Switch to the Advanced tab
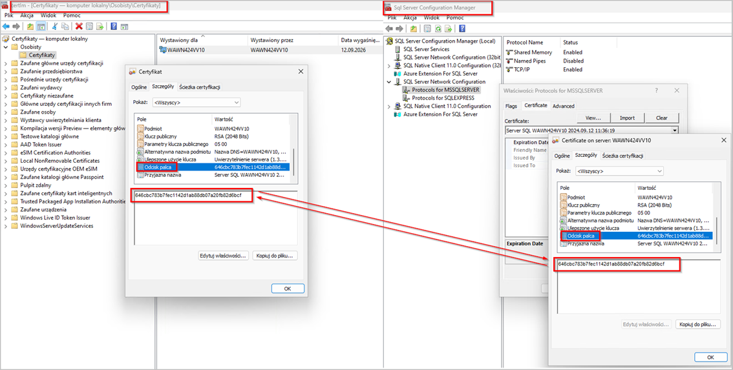Viewport: 733px width, 370px height. (563, 106)
